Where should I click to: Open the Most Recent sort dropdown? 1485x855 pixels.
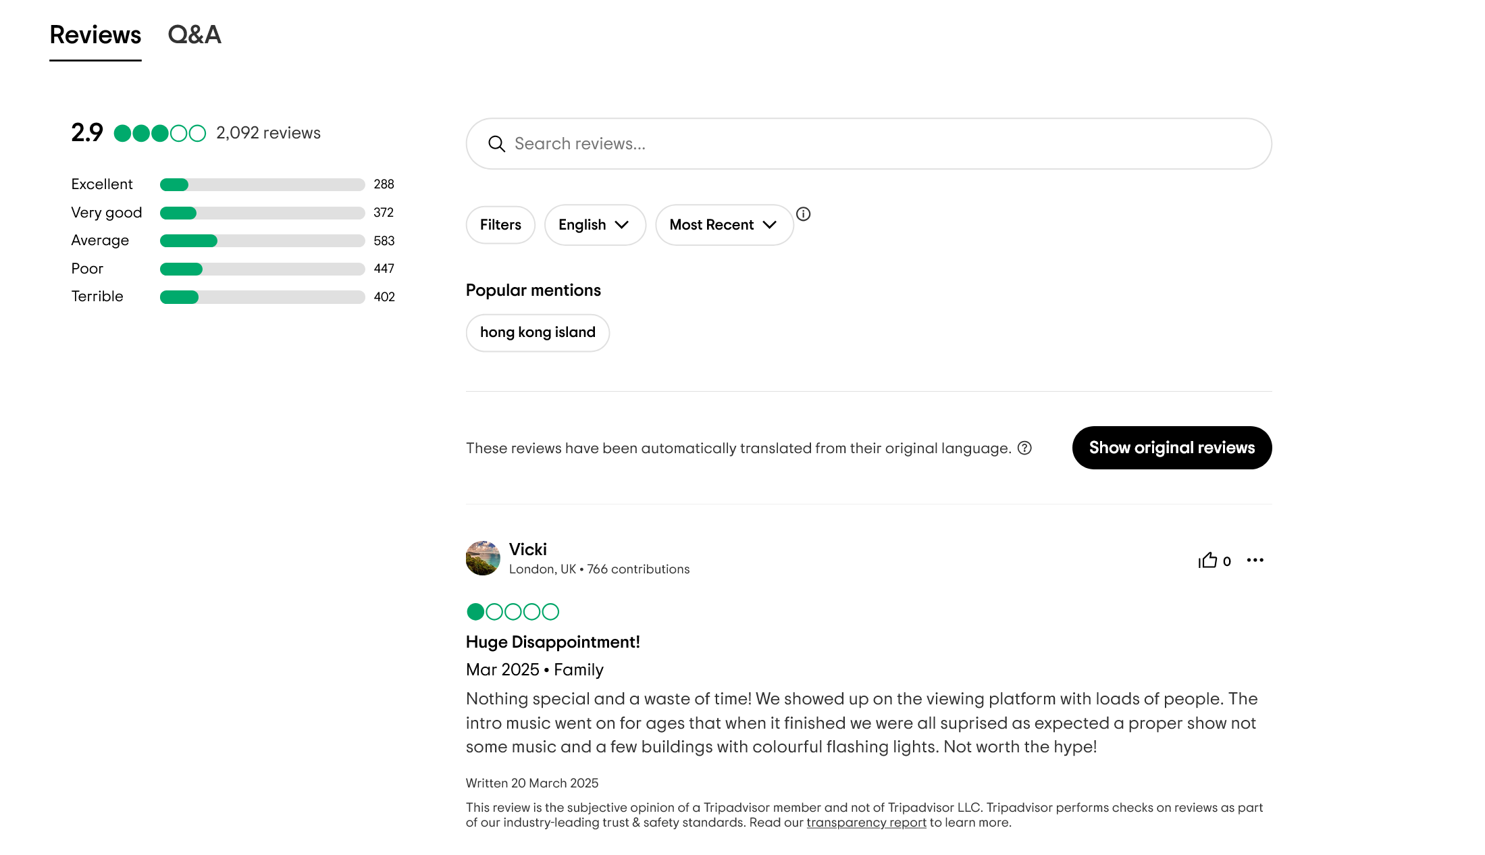pos(724,225)
